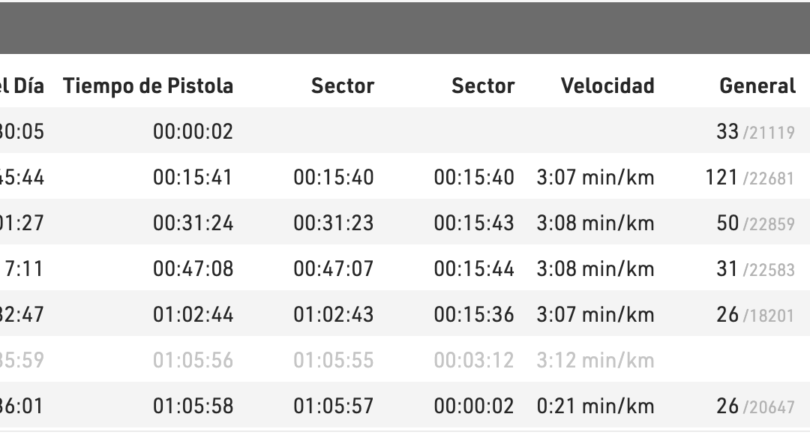Click the sector split 00:15:44
Viewport: 810px width, 435px height.
pyautogui.click(x=474, y=269)
